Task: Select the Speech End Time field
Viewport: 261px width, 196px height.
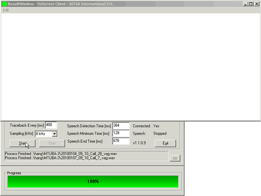Action: tap(121, 141)
